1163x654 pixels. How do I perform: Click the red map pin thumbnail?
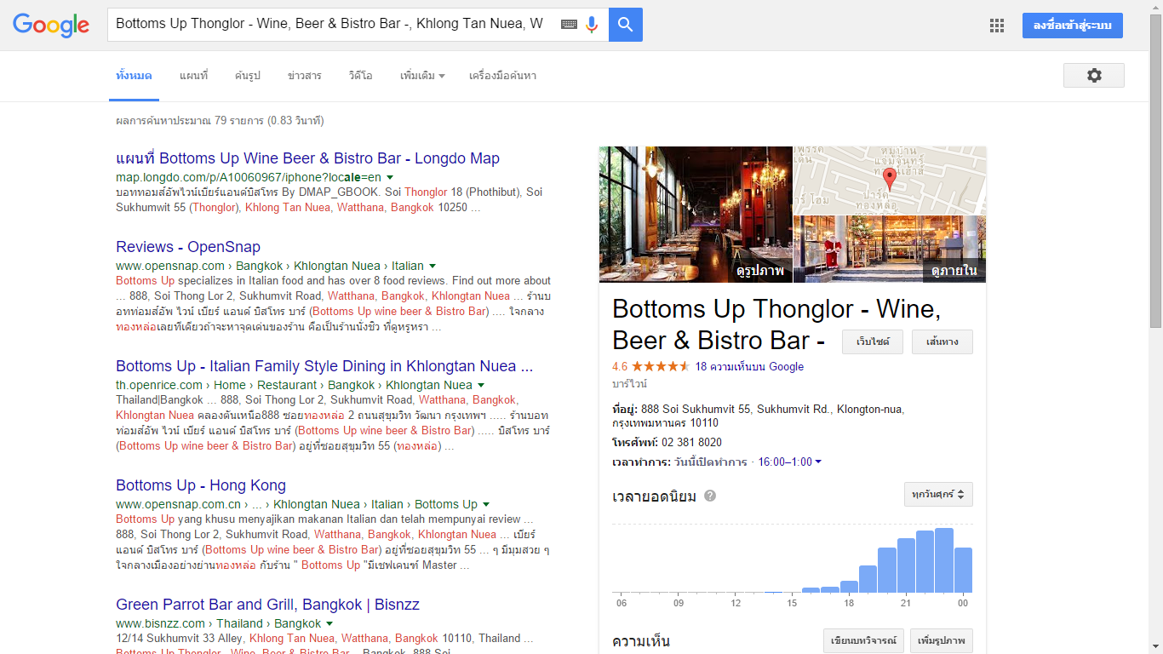890,181
